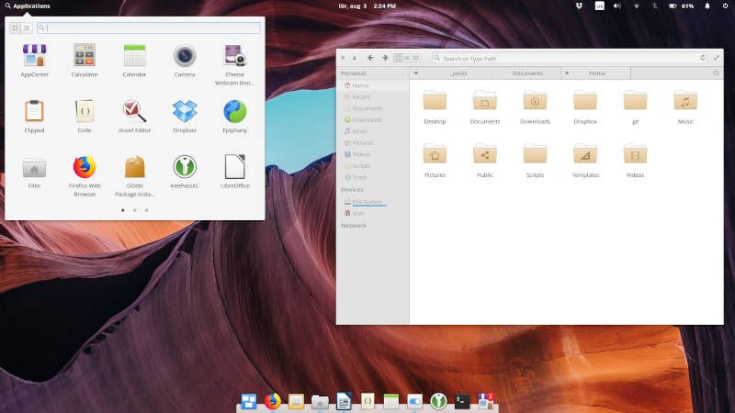Open the keyboard layout indicator

[600, 6]
